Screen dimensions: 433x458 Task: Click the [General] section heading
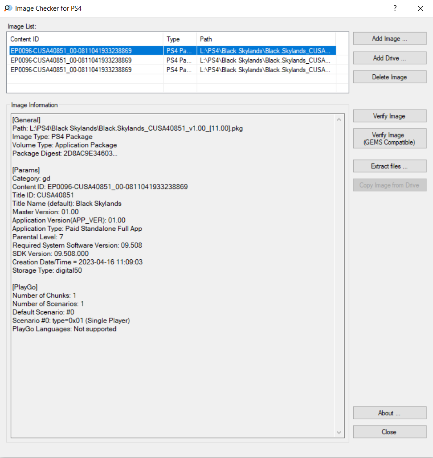point(26,120)
